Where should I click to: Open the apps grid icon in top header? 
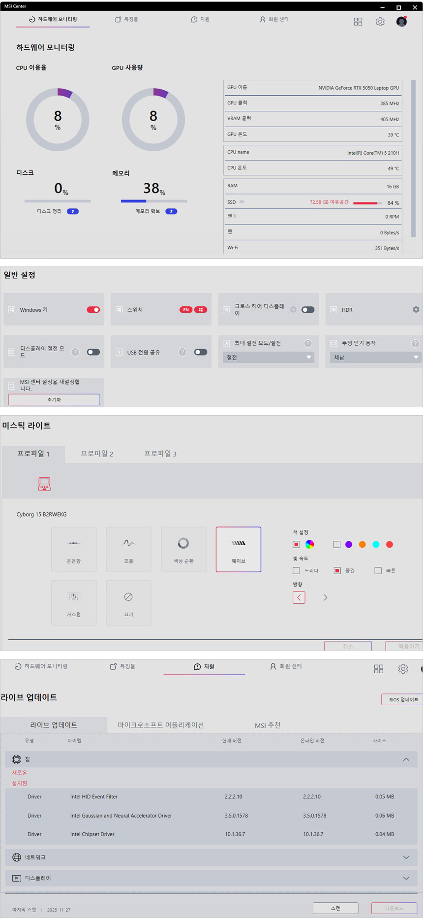(358, 22)
